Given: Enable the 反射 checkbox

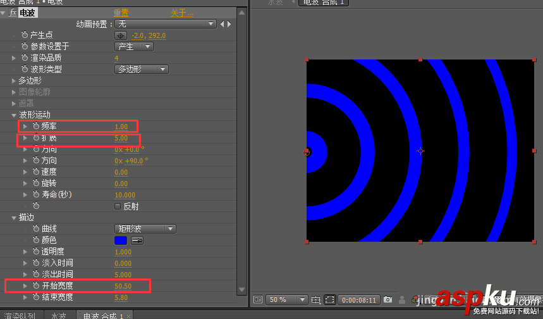Looking at the screenshot, I should pos(118,206).
